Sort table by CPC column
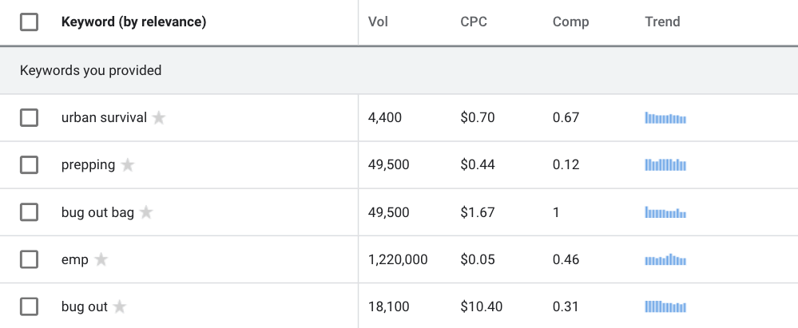Image resolution: width=798 pixels, height=328 pixels. tap(474, 22)
